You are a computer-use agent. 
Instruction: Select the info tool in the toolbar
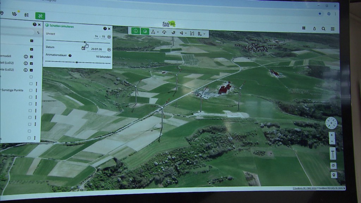(135, 31)
